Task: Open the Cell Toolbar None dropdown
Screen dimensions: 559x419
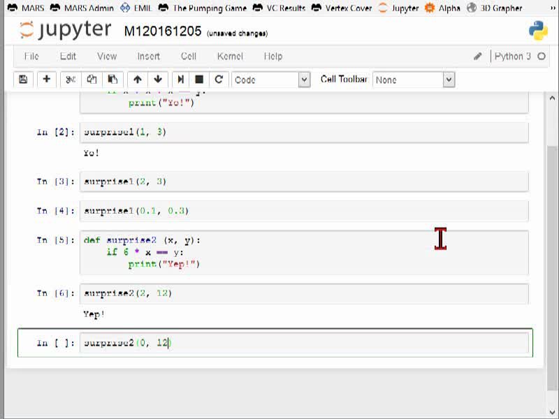Action: click(x=414, y=80)
